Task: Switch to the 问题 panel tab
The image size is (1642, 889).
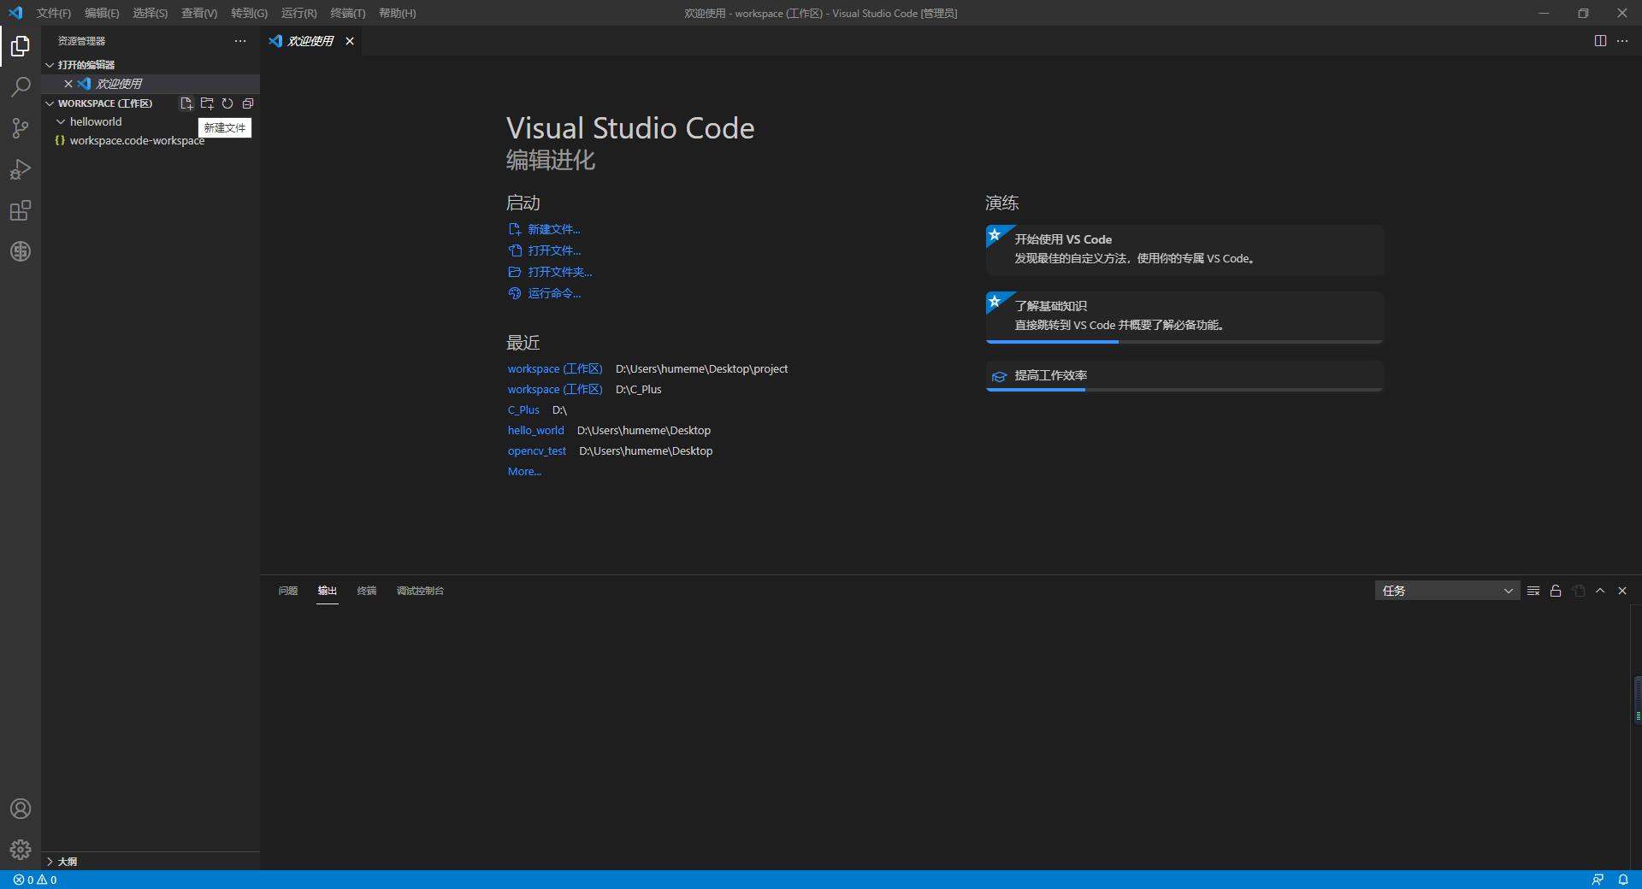Action: (288, 591)
